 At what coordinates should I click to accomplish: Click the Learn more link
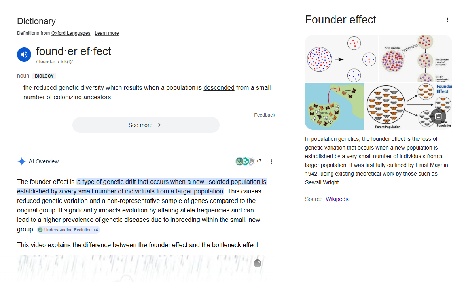pyautogui.click(x=106, y=33)
